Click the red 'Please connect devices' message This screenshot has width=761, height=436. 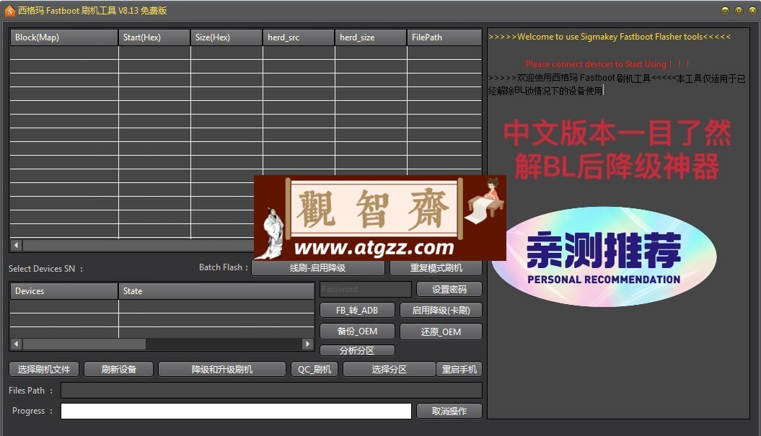607,64
